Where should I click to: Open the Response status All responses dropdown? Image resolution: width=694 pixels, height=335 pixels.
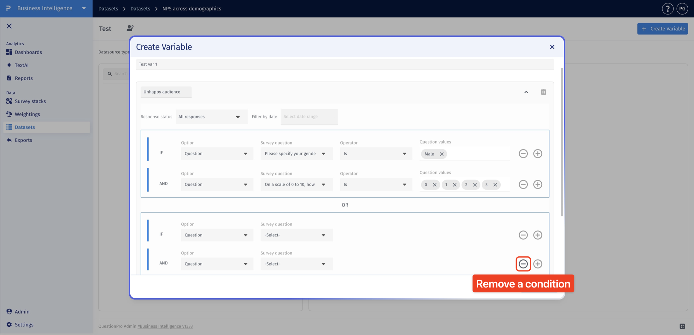[212, 117]
